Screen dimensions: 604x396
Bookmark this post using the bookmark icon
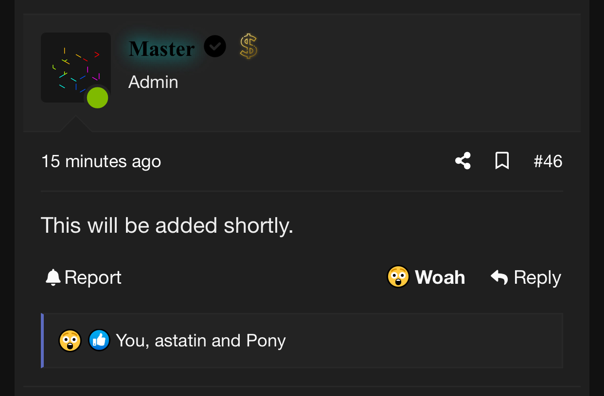coord(502,161)
